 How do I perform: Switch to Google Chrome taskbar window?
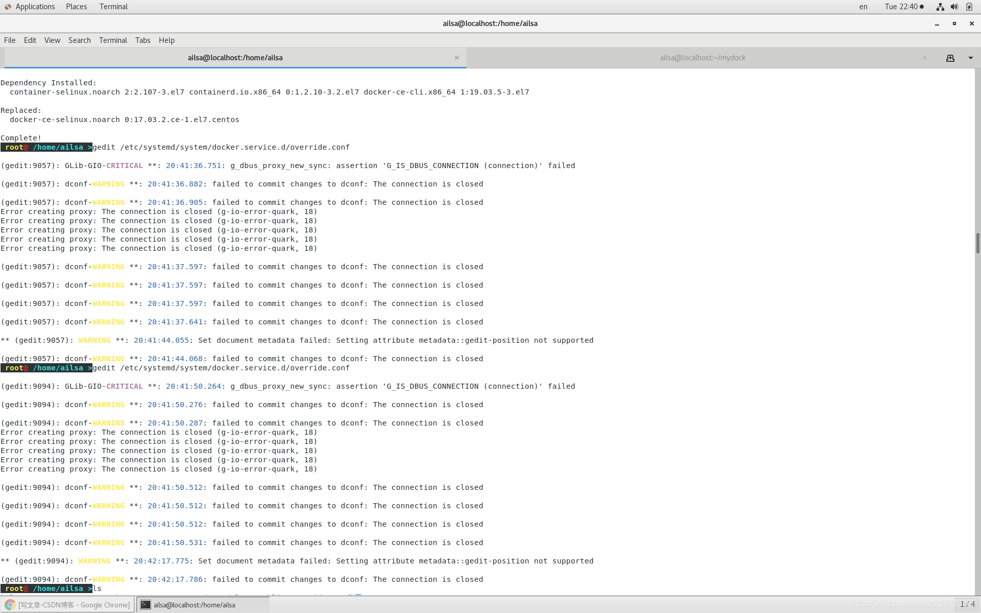pos(68,605)
